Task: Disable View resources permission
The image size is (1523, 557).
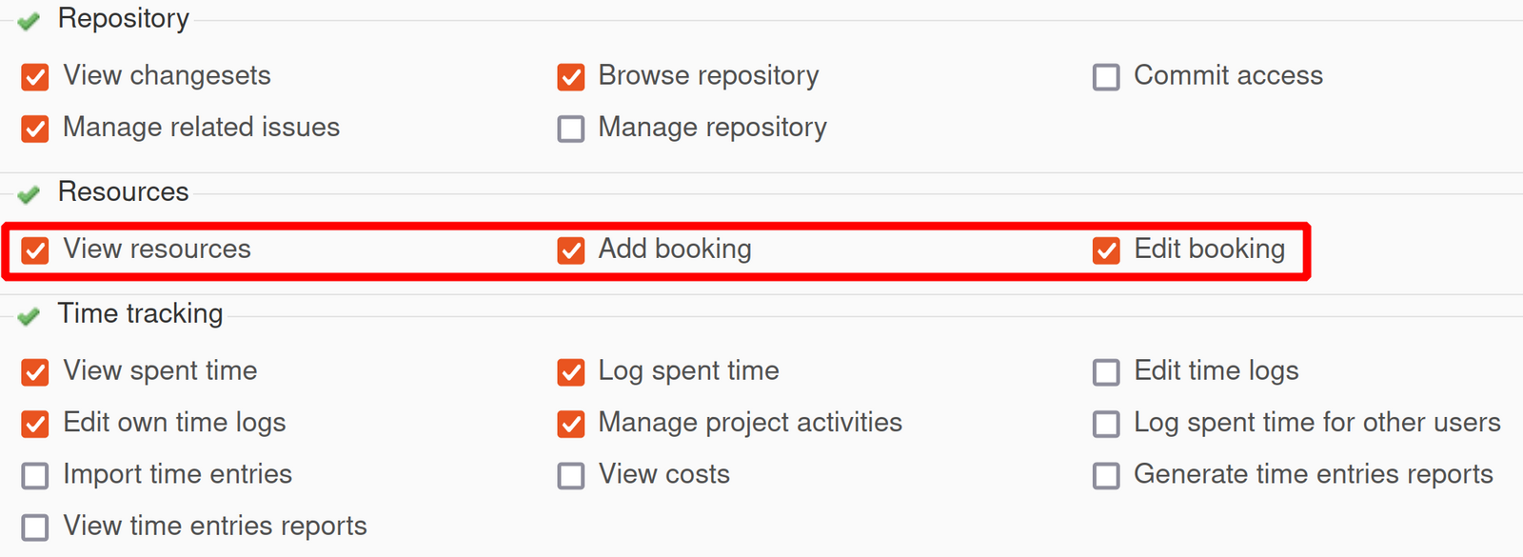Action: click(x=34, y=250)
